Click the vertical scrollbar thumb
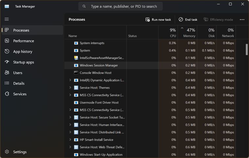 (247, 49)
